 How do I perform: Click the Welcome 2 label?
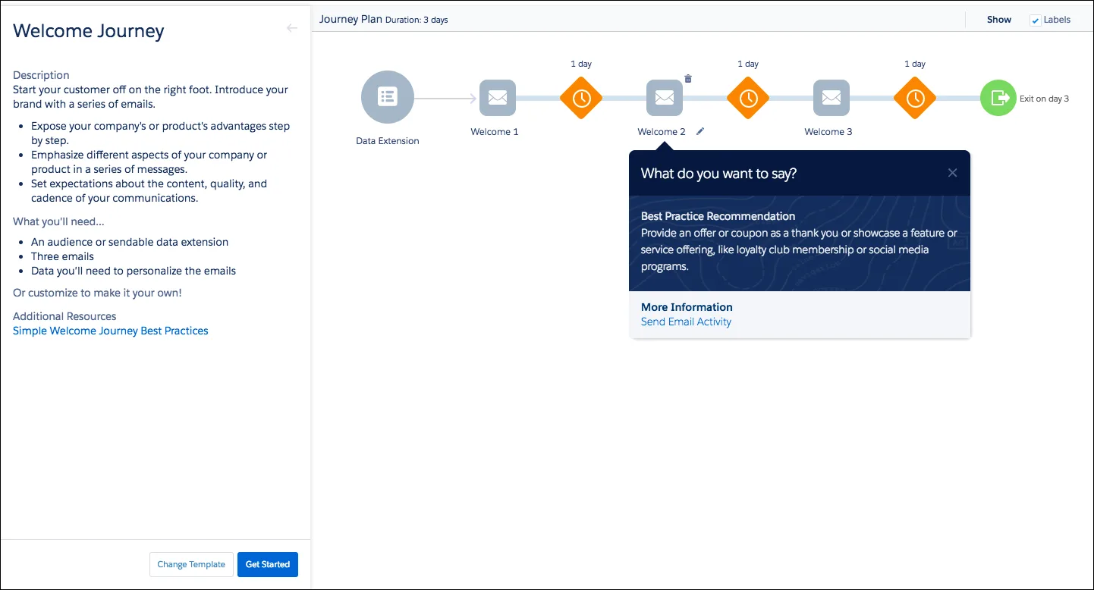point(662,132)
